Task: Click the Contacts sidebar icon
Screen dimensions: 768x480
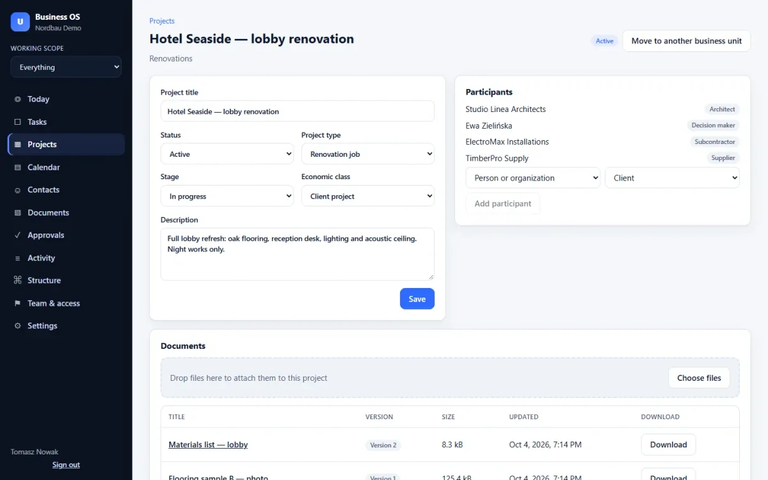Action: 17,190
